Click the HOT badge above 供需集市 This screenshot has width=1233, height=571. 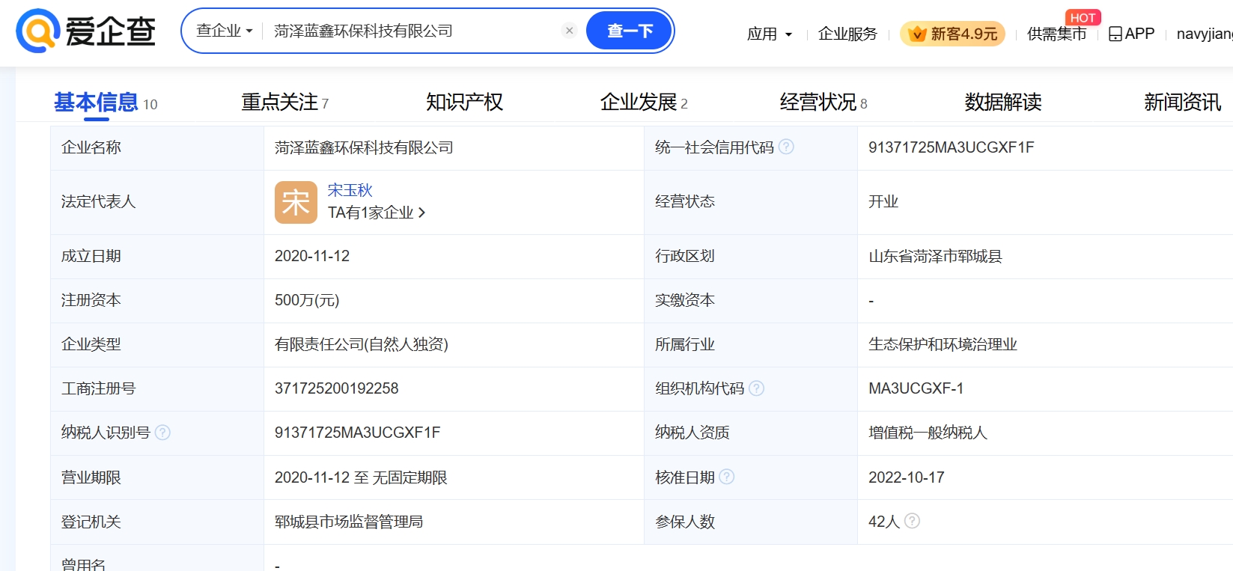pyautogui.click(x=1083, y=17)
